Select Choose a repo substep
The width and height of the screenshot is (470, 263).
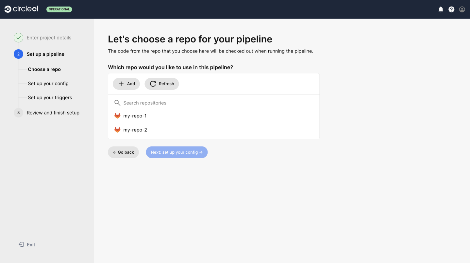44,69
